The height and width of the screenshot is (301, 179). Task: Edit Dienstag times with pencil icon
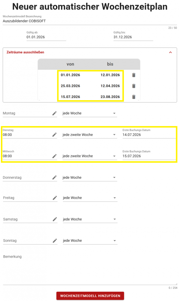click(54, 135)
